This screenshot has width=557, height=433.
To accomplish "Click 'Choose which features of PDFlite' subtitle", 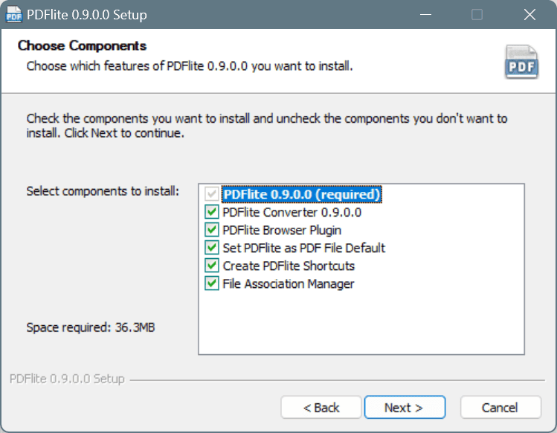I will 190,66.
